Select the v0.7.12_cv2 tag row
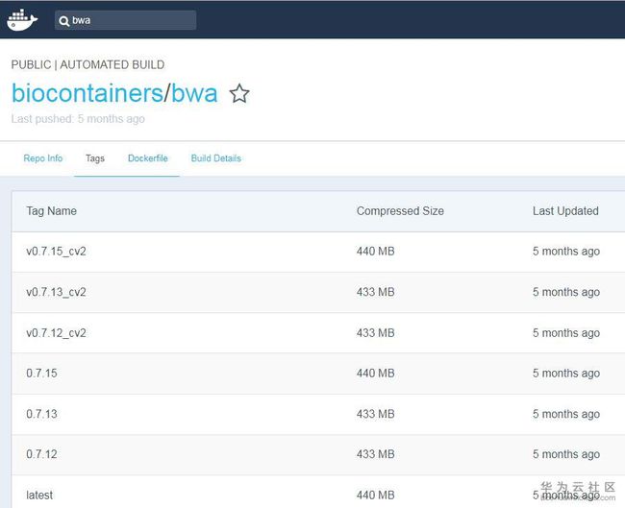The height and width of the screenshot is (508, 625). click(318, 333)
